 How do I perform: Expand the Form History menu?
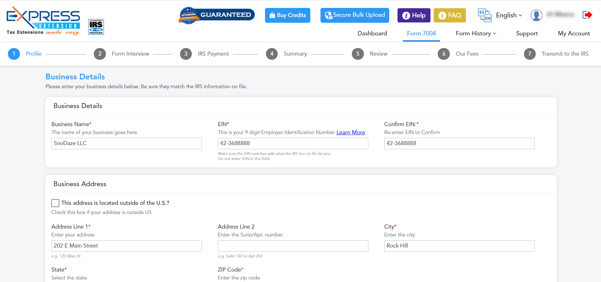[x=476, y=34]
